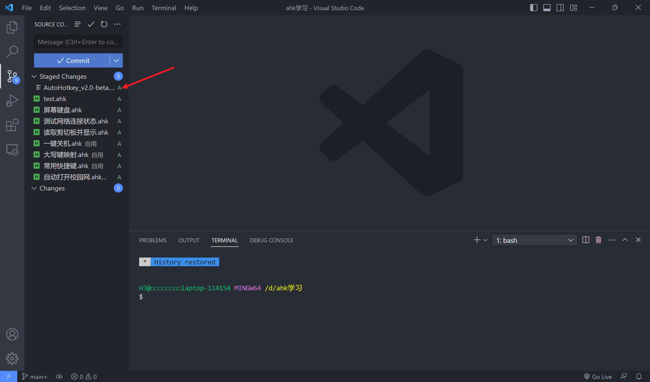The height and width of the screenshot is (382, 650).
Task: Select test.ahk in Staged Changes
Action: click(55, 99)
